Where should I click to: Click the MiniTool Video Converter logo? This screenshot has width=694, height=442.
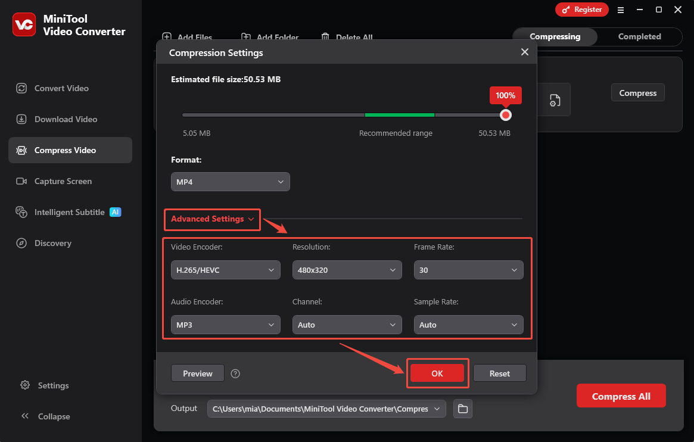coord(24,24)
